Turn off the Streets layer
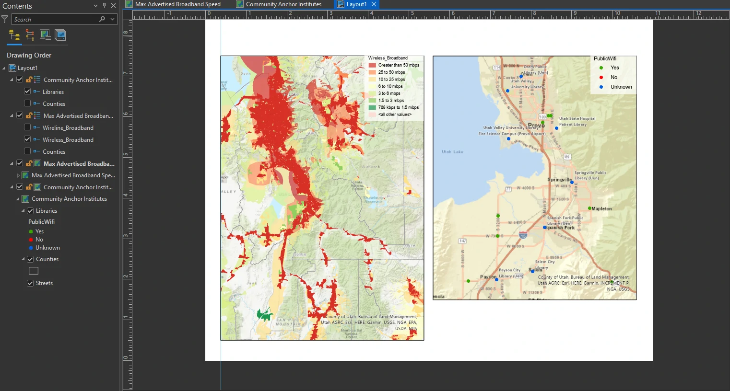This screenshot has width=730, height=391. point(30,283)
